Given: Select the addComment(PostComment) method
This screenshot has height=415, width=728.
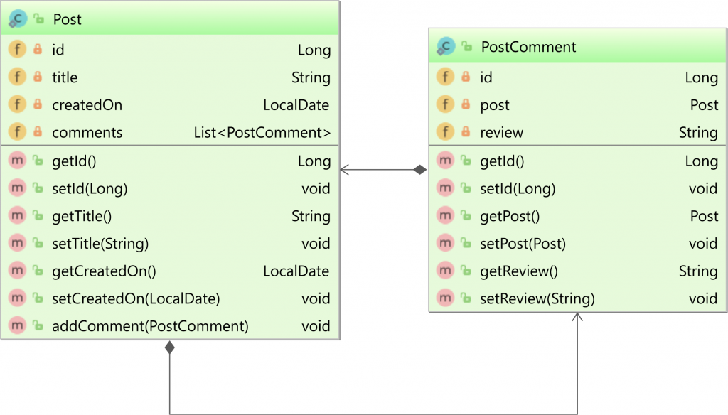Looking at the screenshot, I should (x=151, y=326).
